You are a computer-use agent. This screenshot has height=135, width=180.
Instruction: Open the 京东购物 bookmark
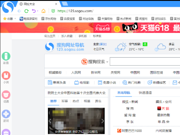pos(49,19)
